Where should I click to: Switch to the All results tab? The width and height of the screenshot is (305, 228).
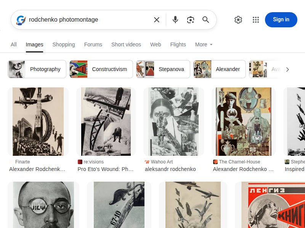14,44
